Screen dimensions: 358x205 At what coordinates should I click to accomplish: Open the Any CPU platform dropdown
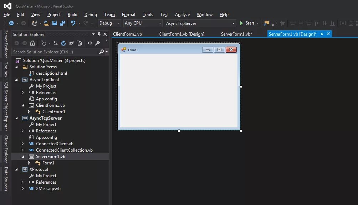click(160, 23)
